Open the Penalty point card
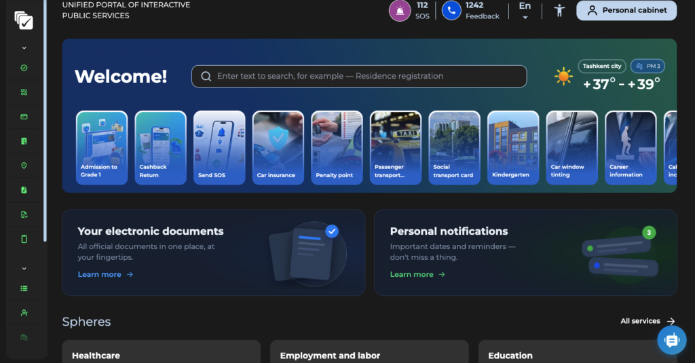Viewport: 695px width, 363px height. pyautogui.click(x=337, y=148)
